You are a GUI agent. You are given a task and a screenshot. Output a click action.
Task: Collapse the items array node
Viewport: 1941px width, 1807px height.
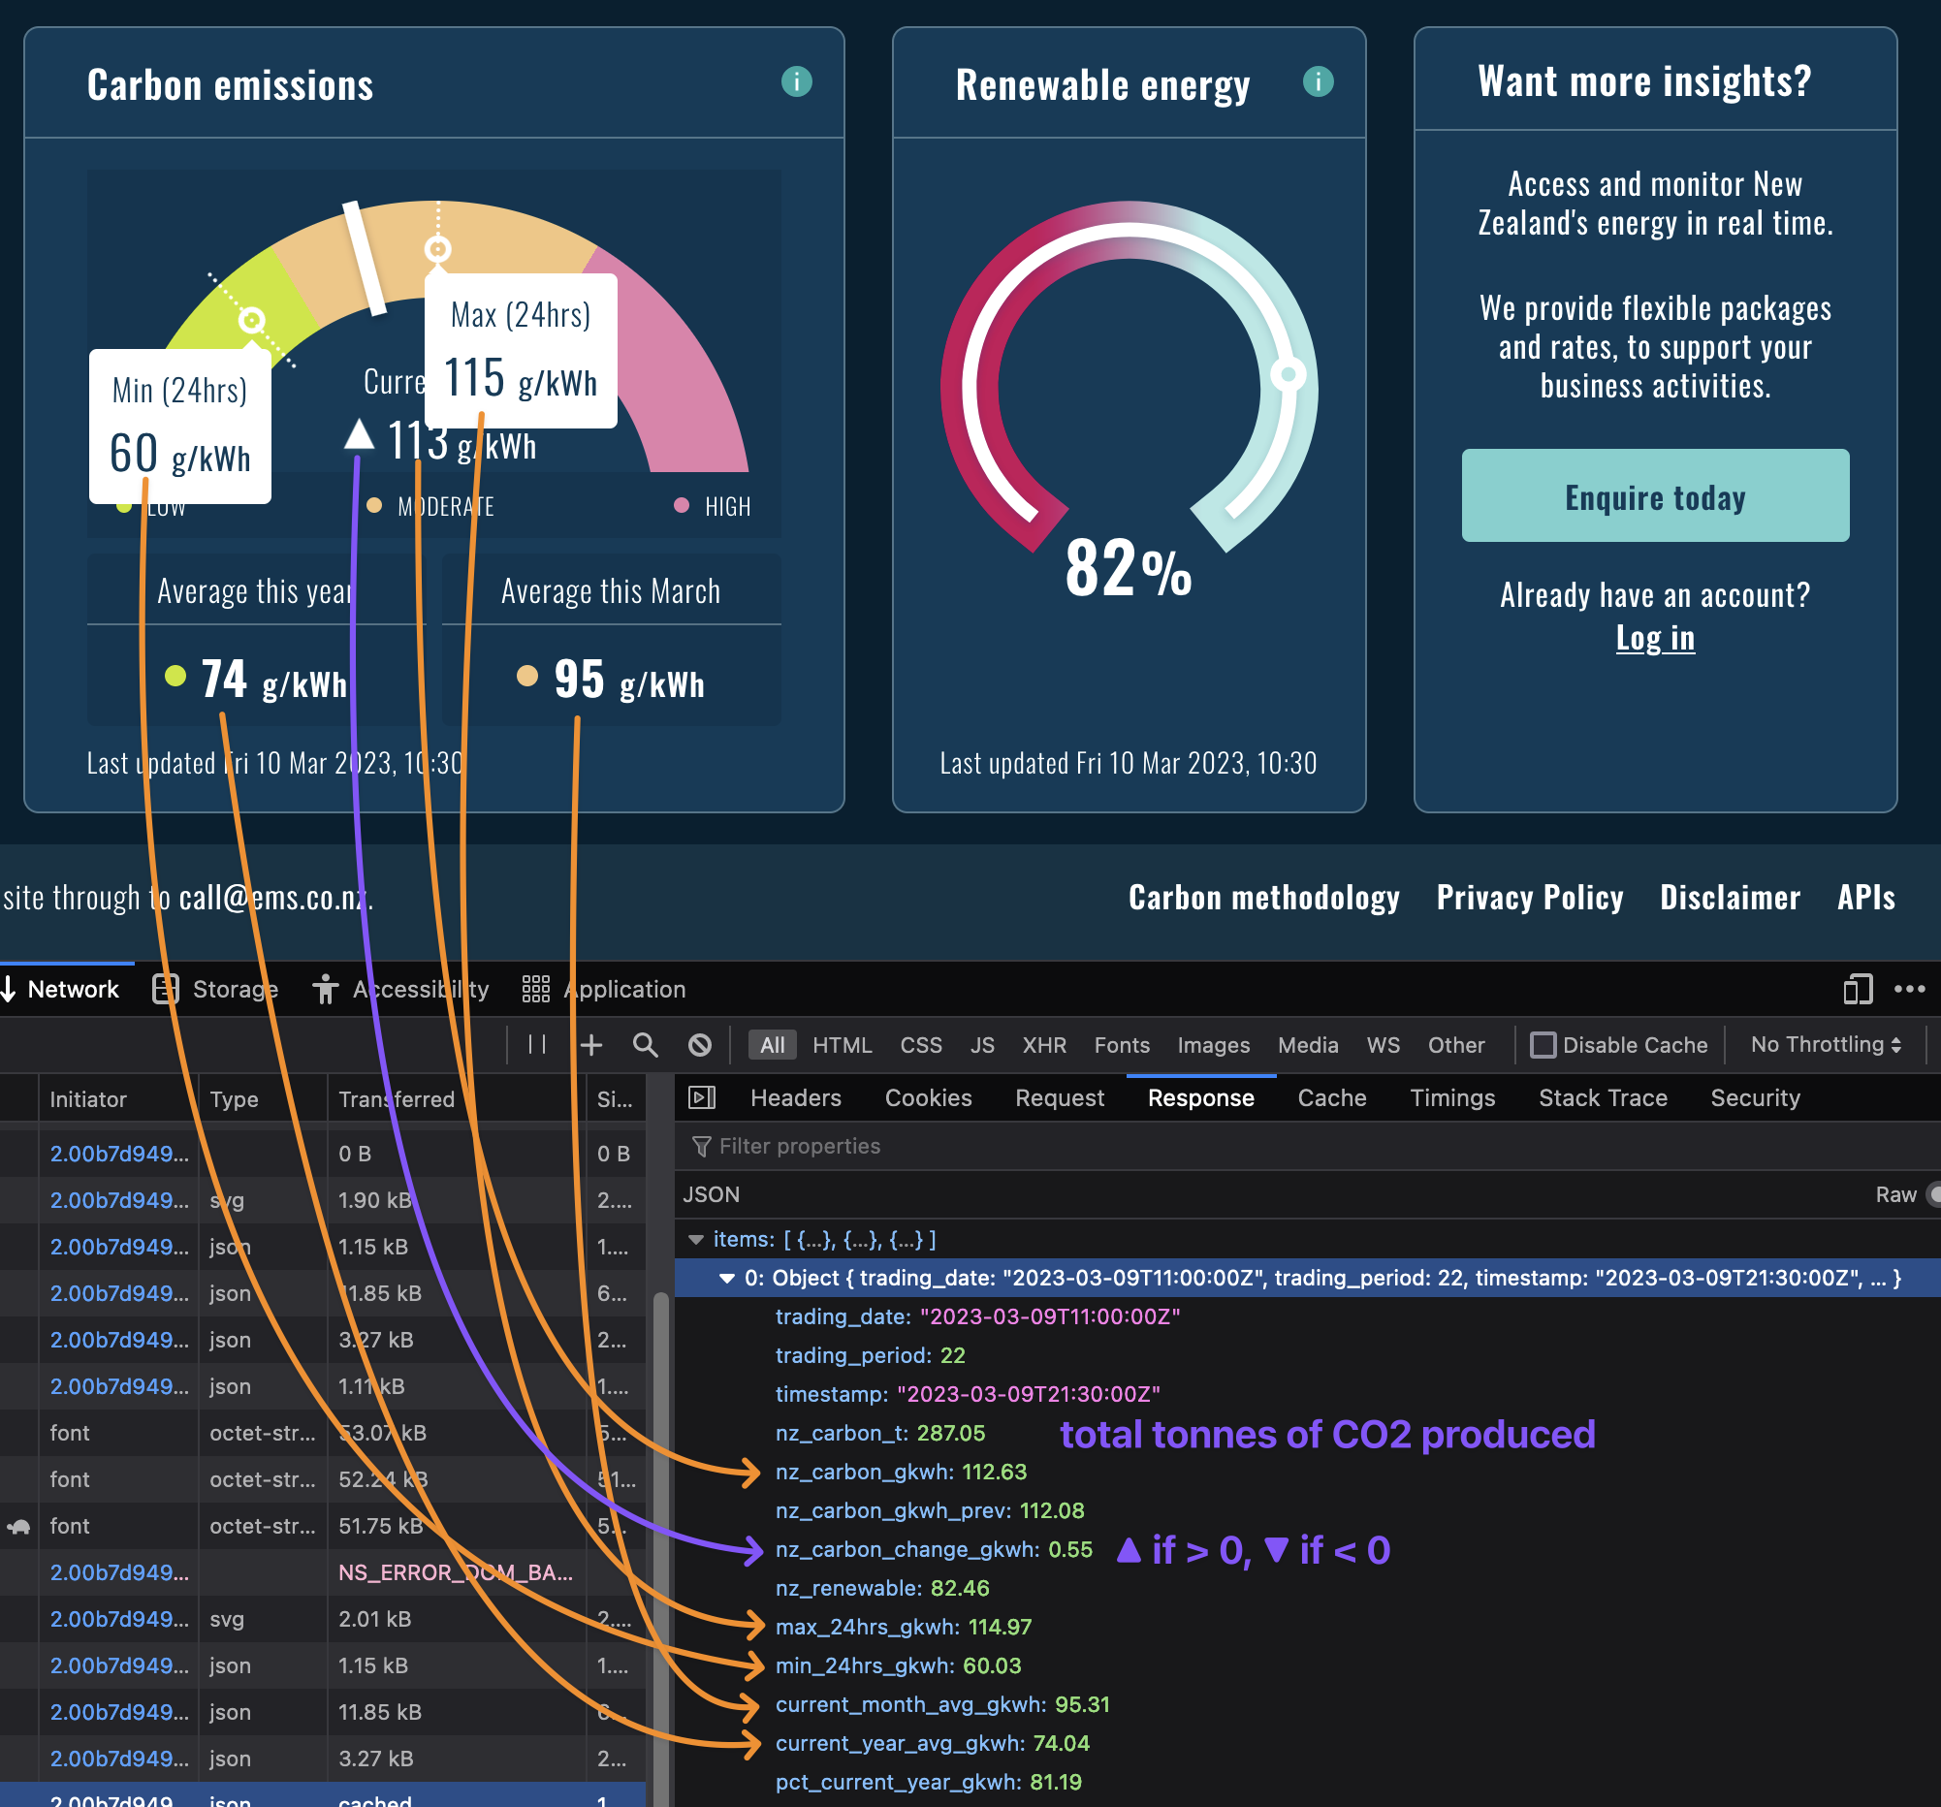696,1240
